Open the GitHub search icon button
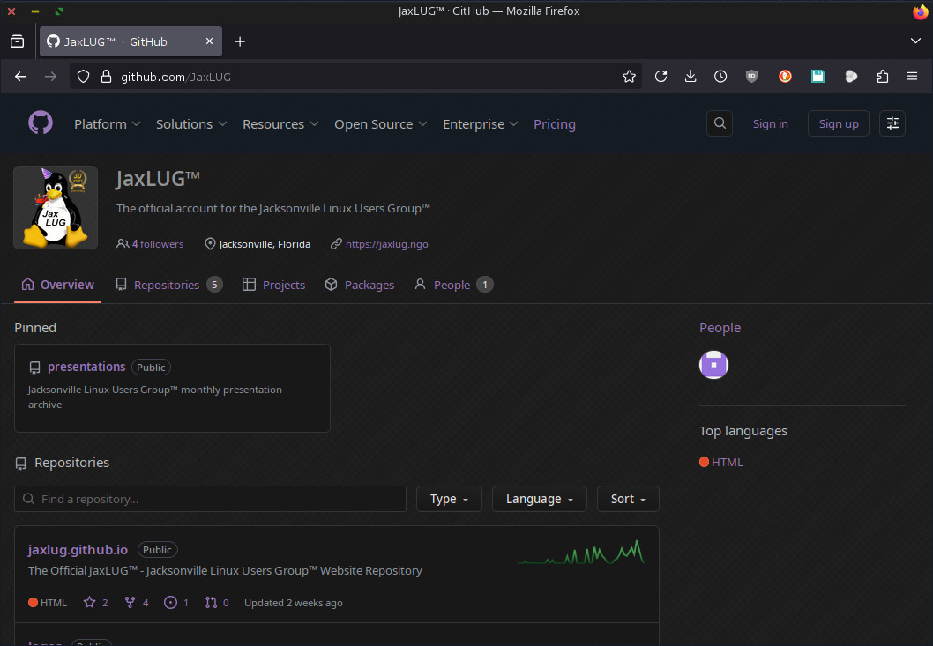Screen dimensions: 933x646 coord(720,123)
